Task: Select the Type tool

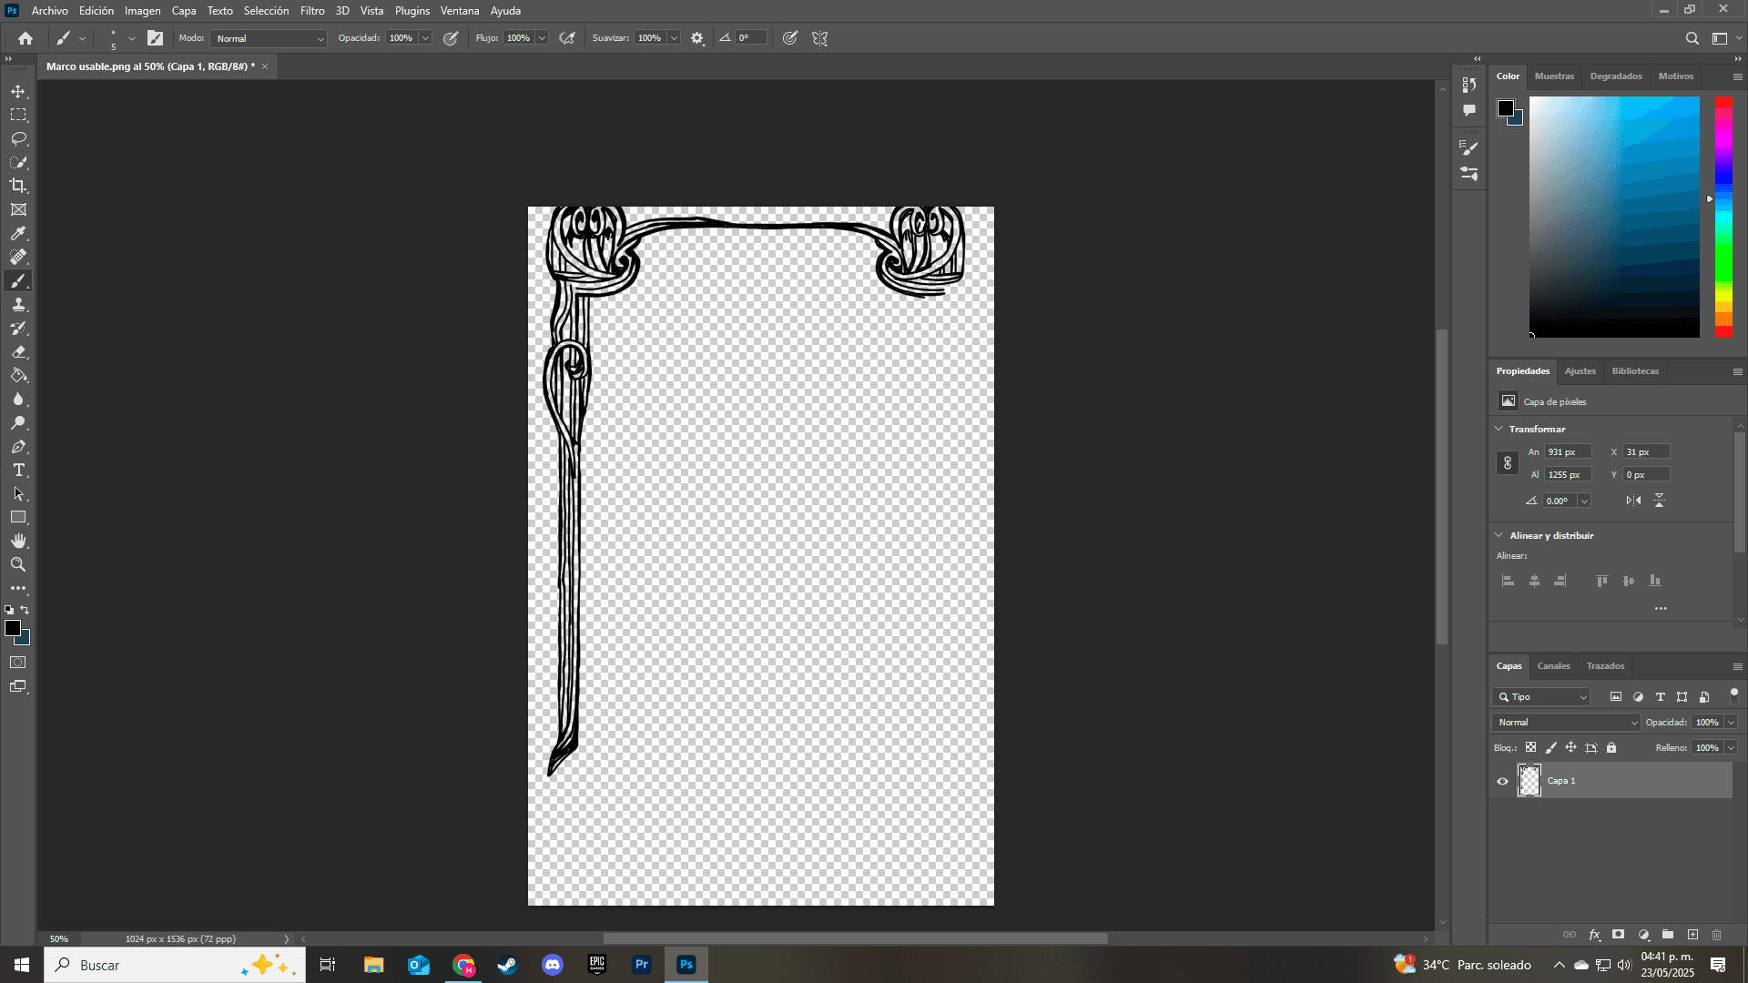Action: [x=18, y=470]
